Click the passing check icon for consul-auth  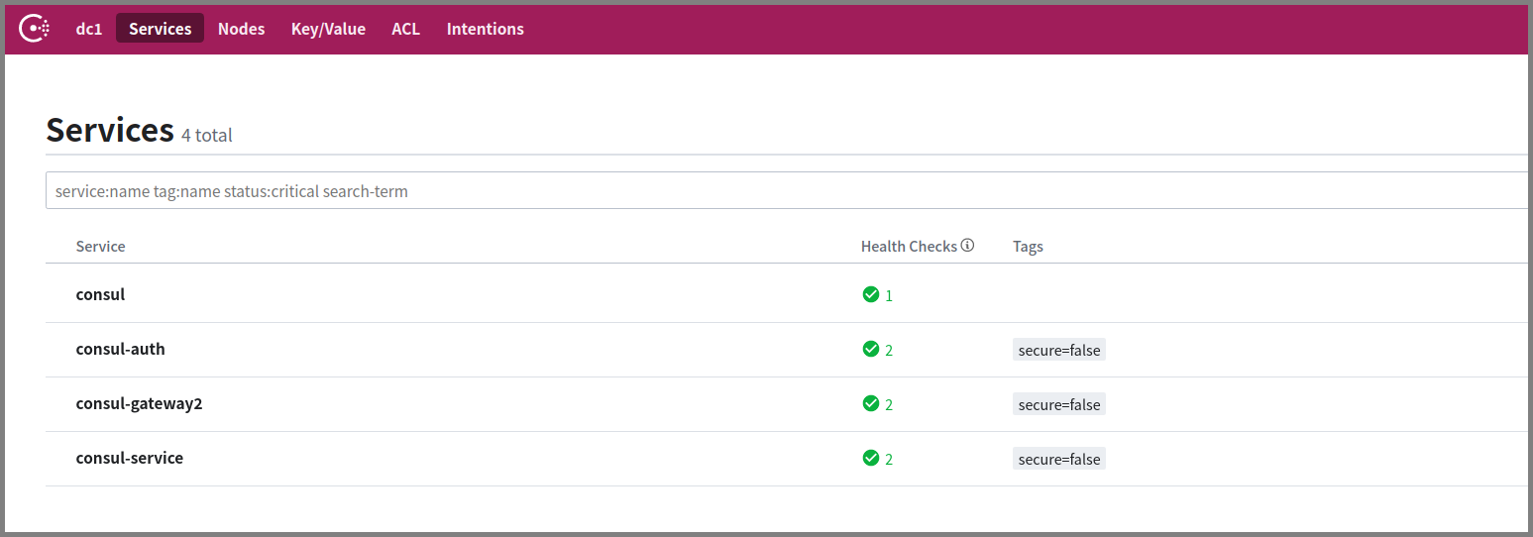(871, 349)
